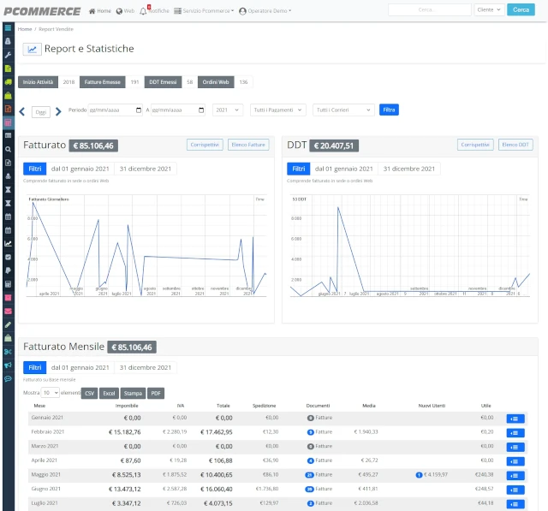This screenshot has height=511, width=548.
Task: Focus the top Cerca search field
Action: (x=430, y=9)
